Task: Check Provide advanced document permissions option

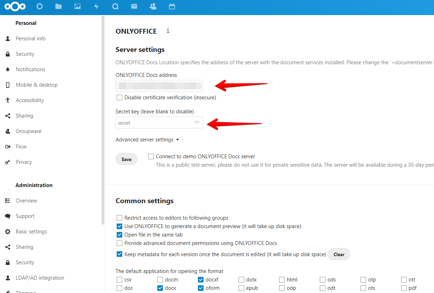Action: 119,243
